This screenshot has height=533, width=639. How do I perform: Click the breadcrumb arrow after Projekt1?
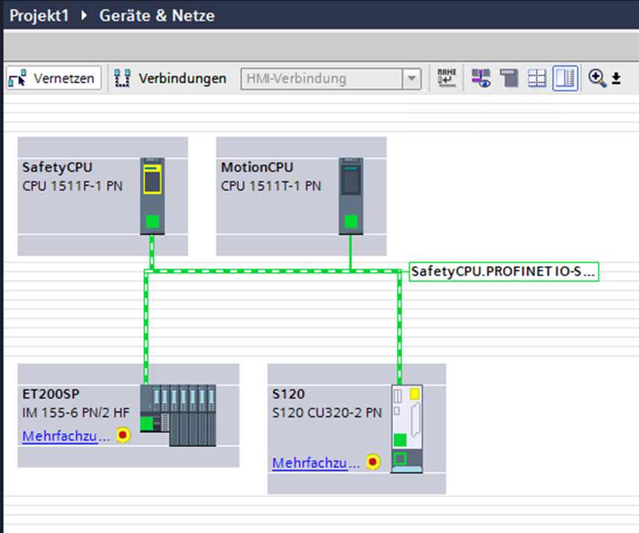click(x=84, y=16)
